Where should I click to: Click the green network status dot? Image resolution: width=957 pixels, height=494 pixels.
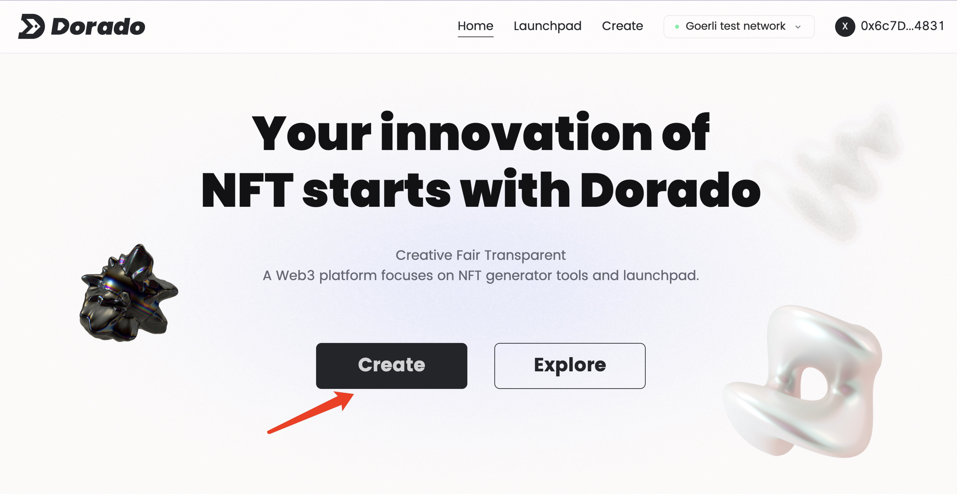677,27
